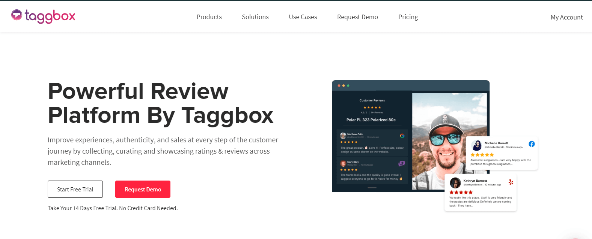Click Michelle Barrett's avatar
Screen dimensions: 592x239
(x=477, y=145)
